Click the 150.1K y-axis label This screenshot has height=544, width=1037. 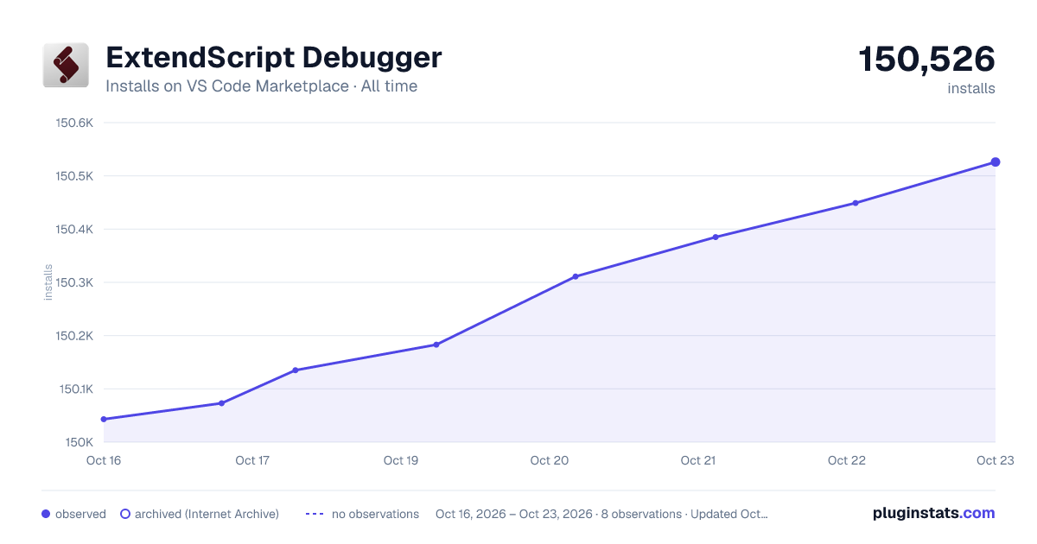(75, 389)
